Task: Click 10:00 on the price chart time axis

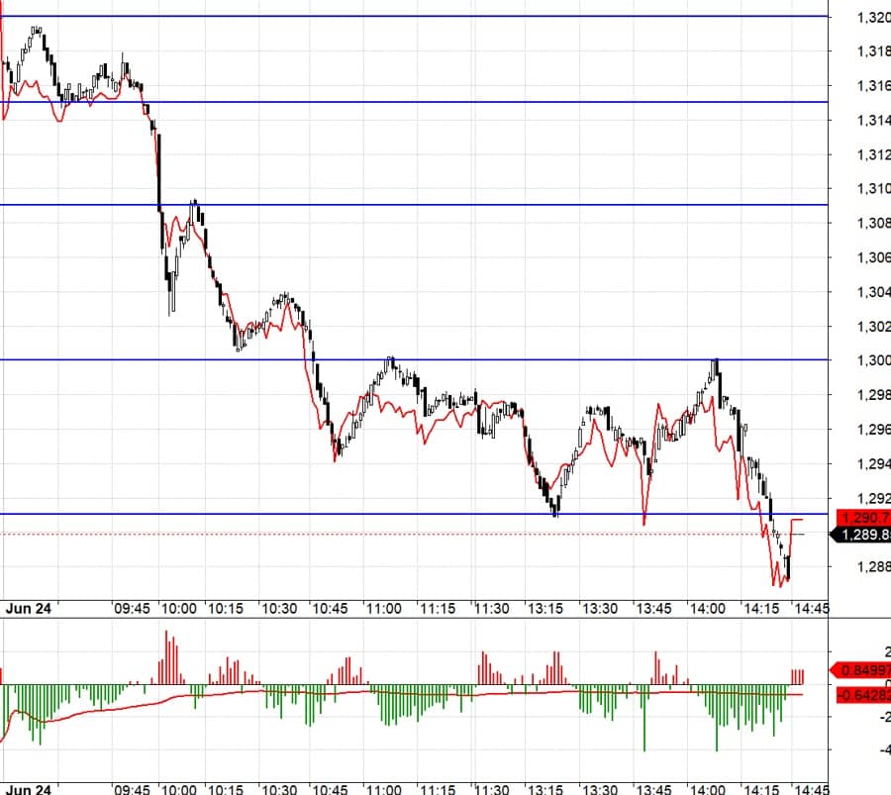Action: [x=179, y=609]
